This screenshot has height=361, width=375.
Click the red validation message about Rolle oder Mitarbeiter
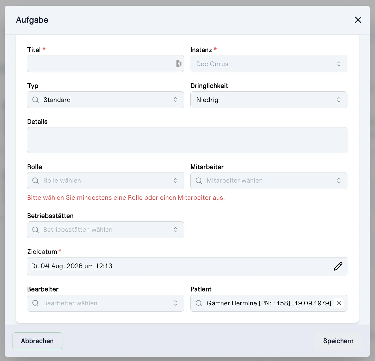[126, 198]
